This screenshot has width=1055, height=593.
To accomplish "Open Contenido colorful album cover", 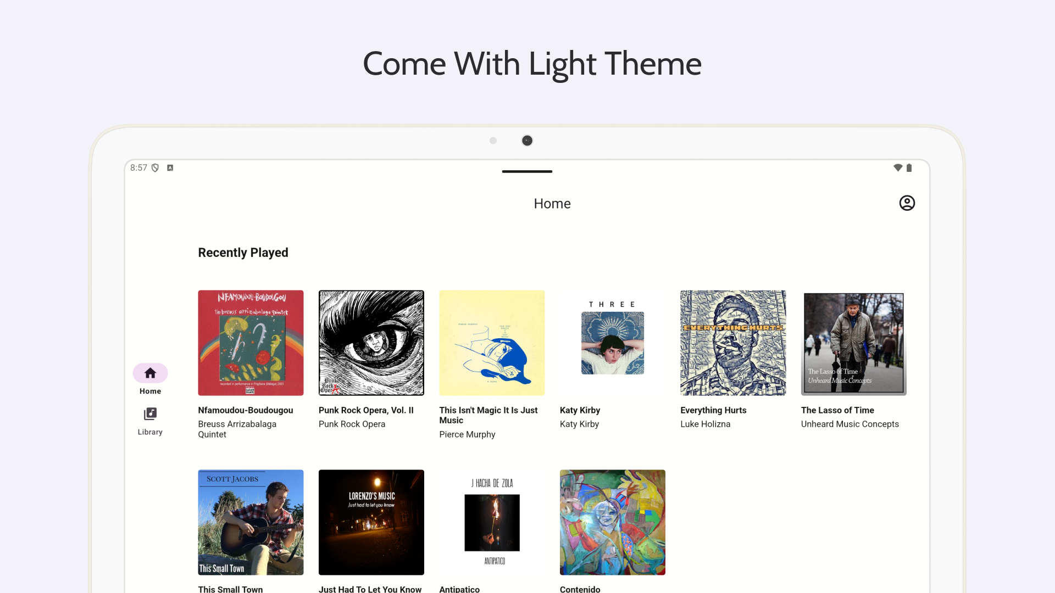I will 613,522.
